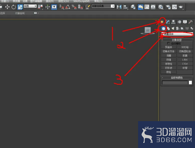Viewport: 195px width, 148px height.
Task: Open the Material Editor icon
Action: 160,7
